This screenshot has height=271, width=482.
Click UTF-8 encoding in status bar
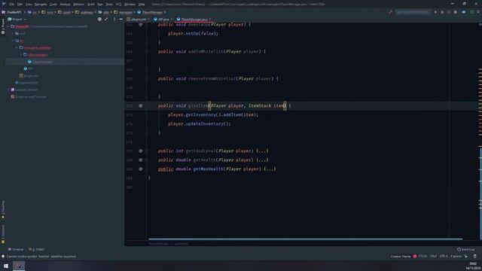click(444, 256)
